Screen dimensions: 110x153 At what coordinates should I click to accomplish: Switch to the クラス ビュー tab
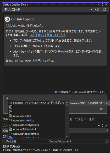click(x=80, y=119)
